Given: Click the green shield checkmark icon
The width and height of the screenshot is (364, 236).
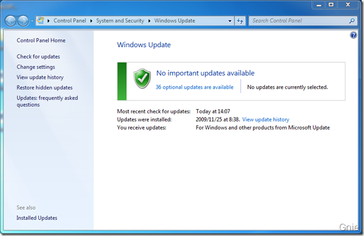Looking at the screenshot, I should (x=142, y=78).
